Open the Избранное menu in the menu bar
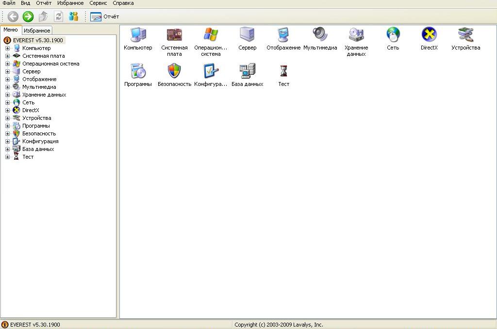497x329 pixels. click(70, 3)
